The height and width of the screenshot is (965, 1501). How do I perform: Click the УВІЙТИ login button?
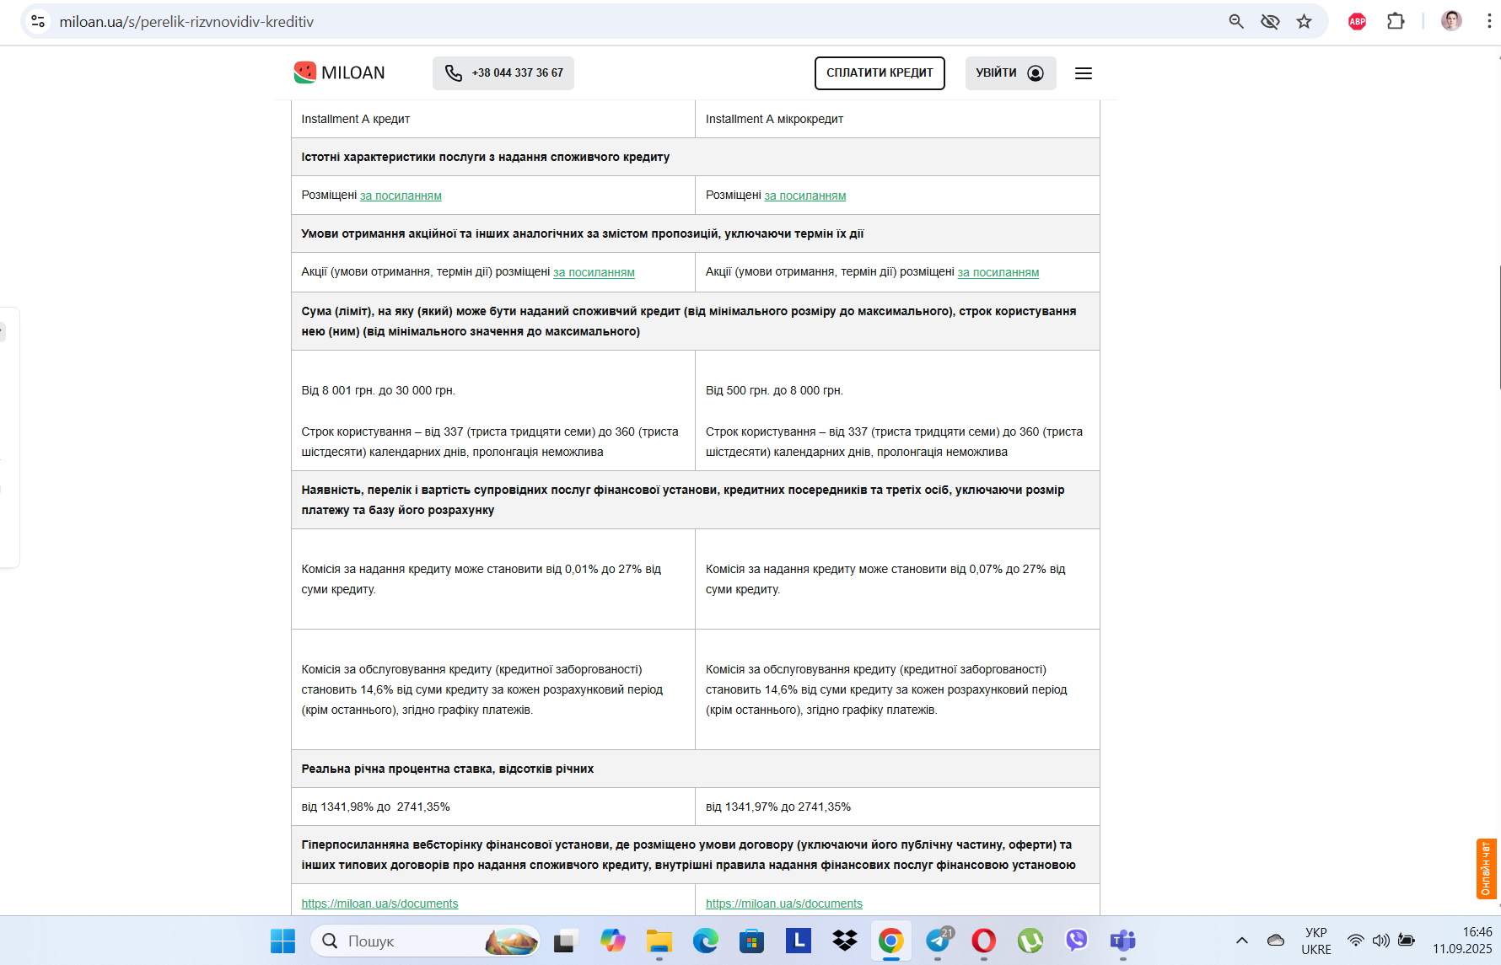click(1010, 72)
